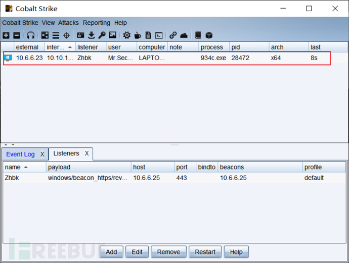
Task: Sort sessions by note column header
Action: pyautogui.click(x=183, y=47)
